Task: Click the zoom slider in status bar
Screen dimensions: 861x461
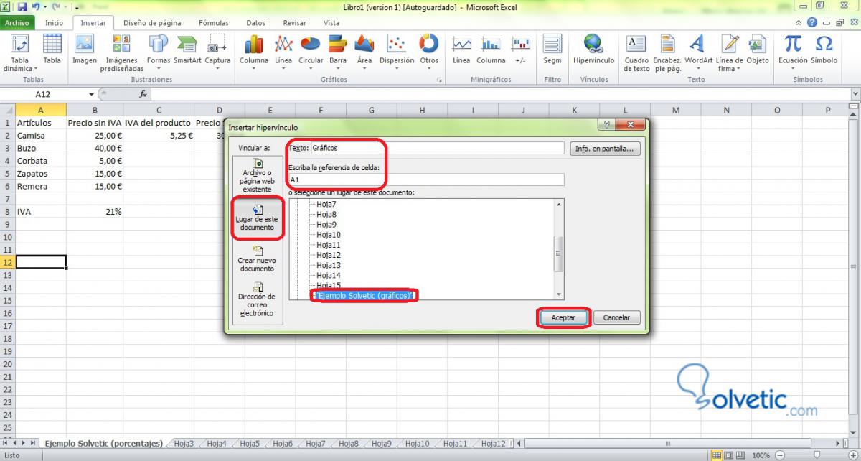Action: [817, 455]
